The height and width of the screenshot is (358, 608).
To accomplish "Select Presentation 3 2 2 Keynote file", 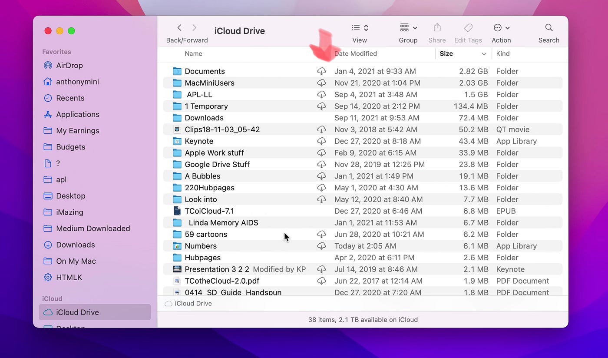I will click(363, 269).
